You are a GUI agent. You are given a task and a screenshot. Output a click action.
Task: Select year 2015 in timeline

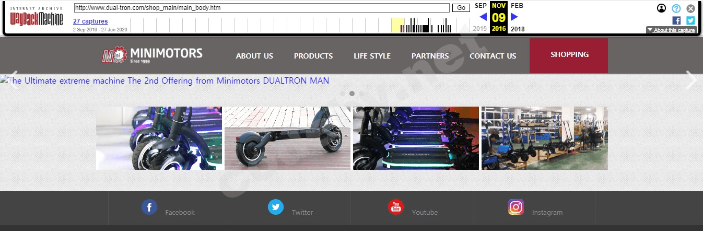[x=479, y=29]
